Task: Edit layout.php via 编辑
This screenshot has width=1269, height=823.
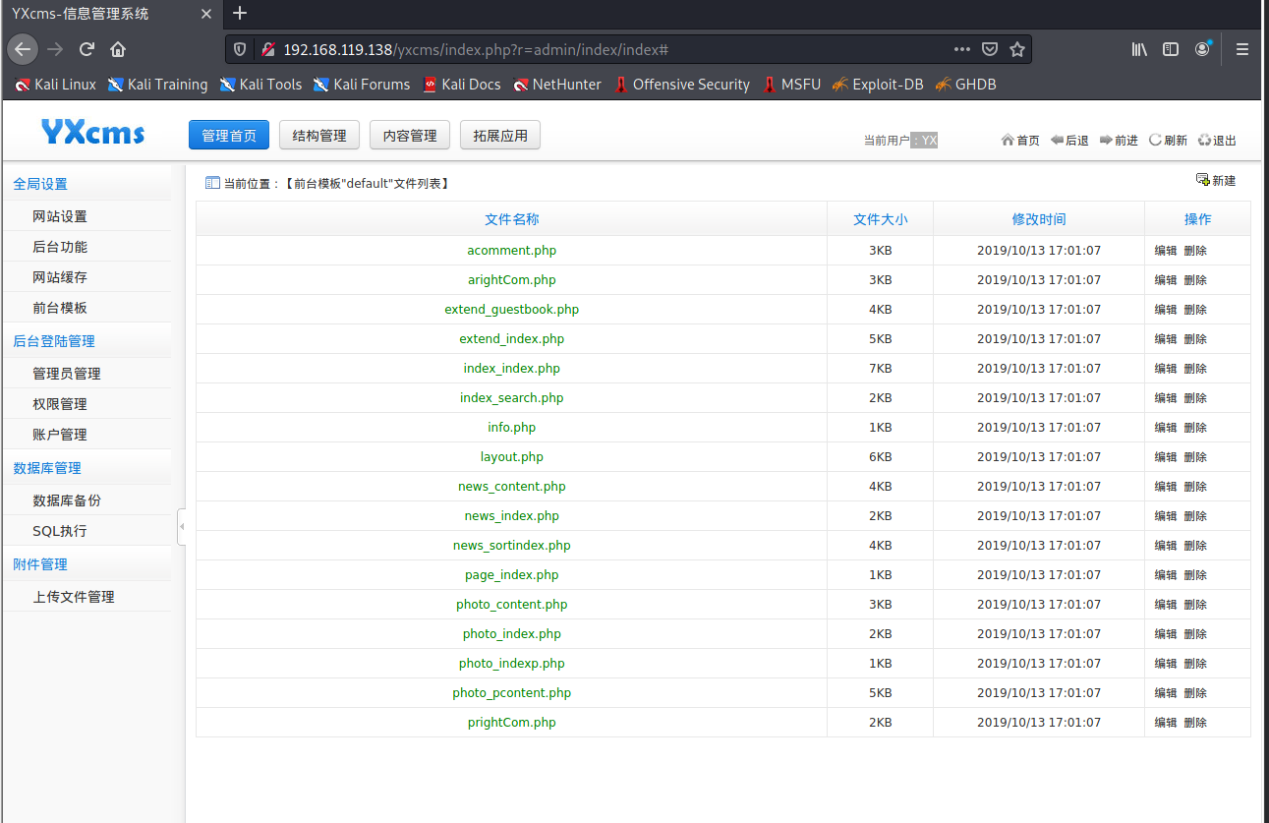Action: pos(1166,457)
